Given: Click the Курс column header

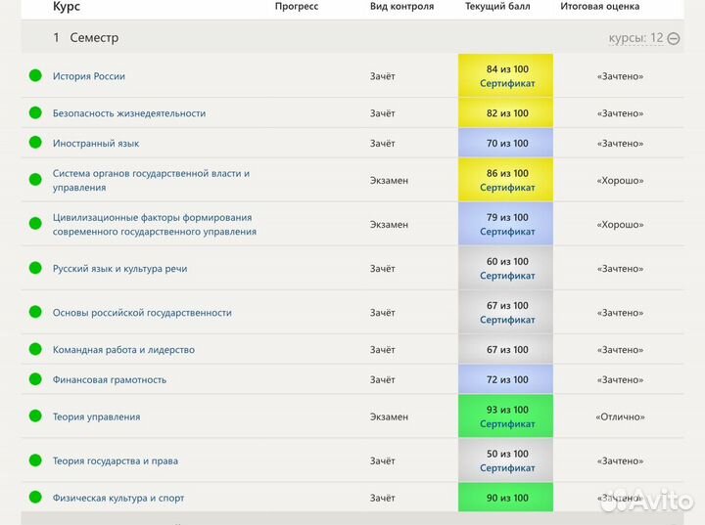Looking at the screenshot, I should pyautogui.click(x=67, y=6).
